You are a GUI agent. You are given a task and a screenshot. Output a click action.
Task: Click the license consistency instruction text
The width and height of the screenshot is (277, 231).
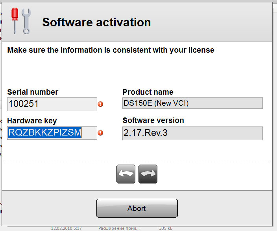point(111,50)
